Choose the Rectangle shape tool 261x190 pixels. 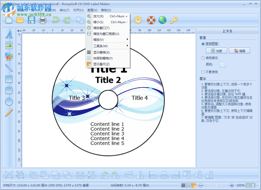tap(9, 79)
